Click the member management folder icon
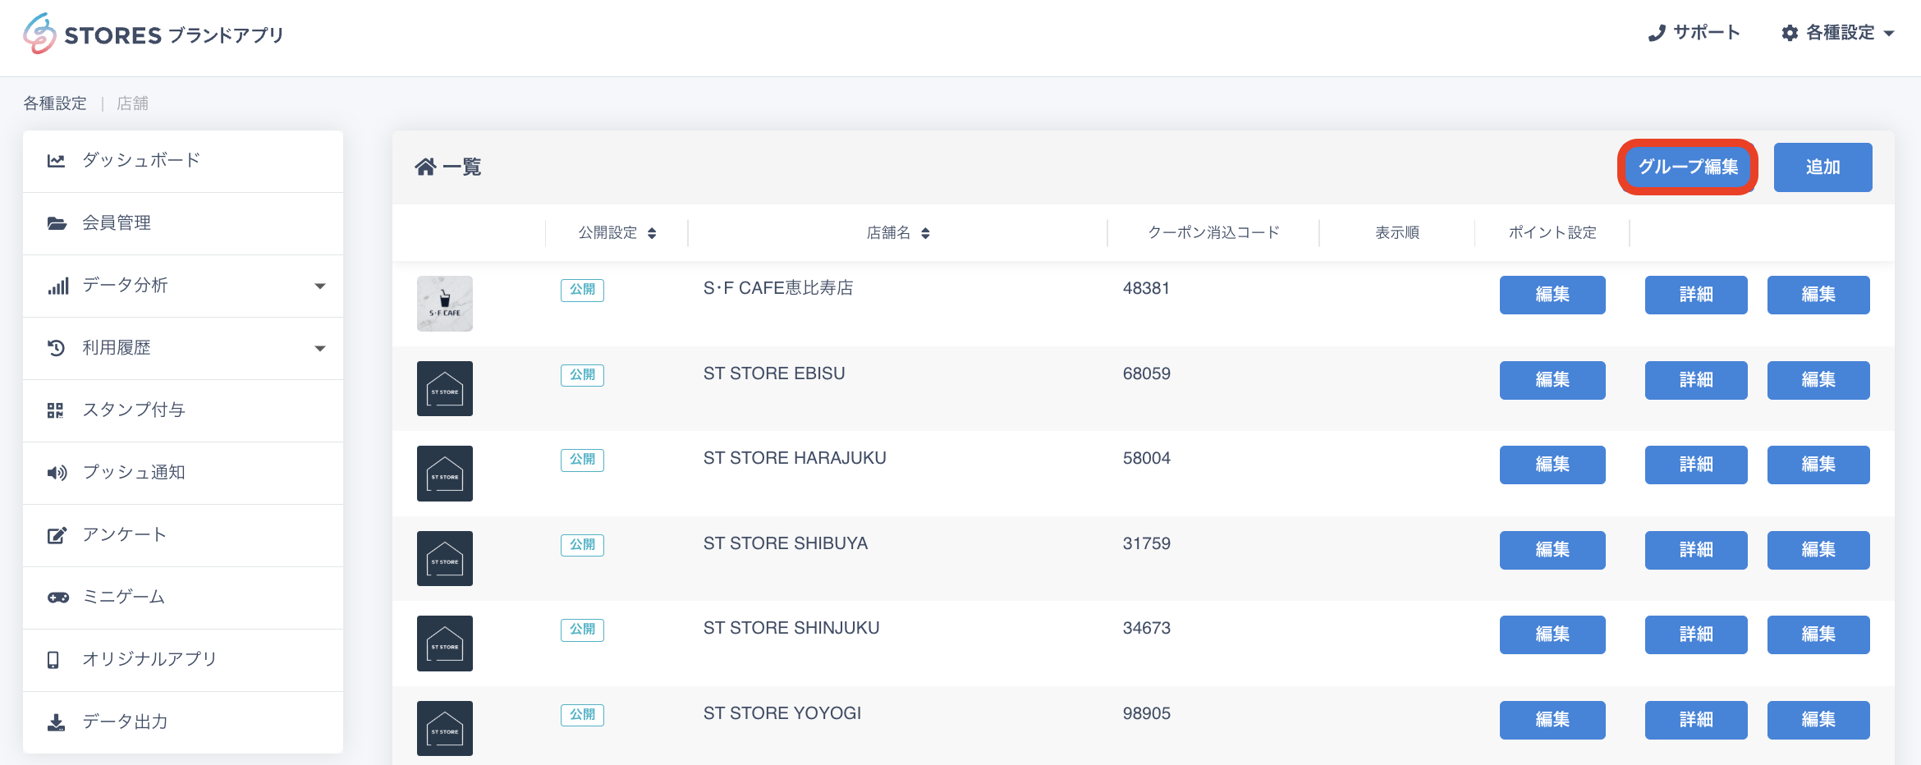Viewport: 1921px width, 765px height. [56, 223]
